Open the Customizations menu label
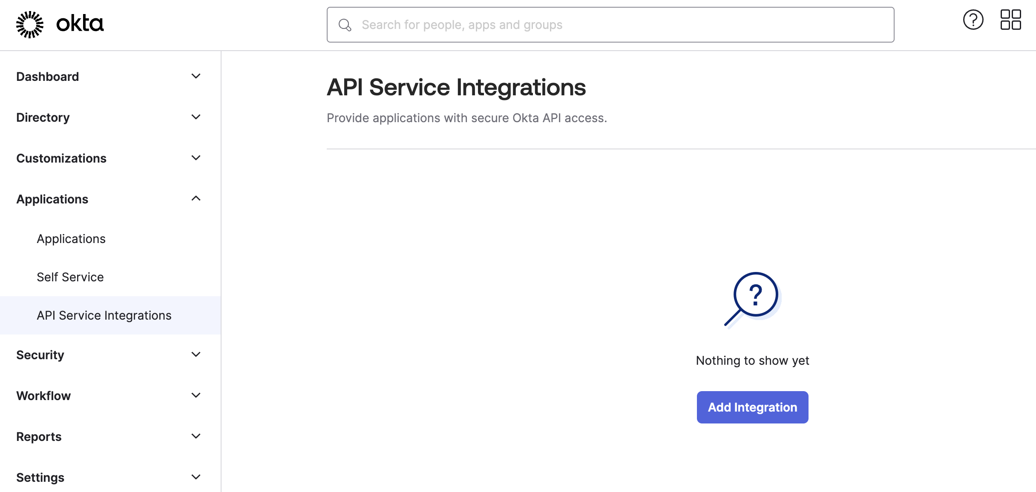The width and height of the screenshot is (1036, 492). (x=61, y=158)
